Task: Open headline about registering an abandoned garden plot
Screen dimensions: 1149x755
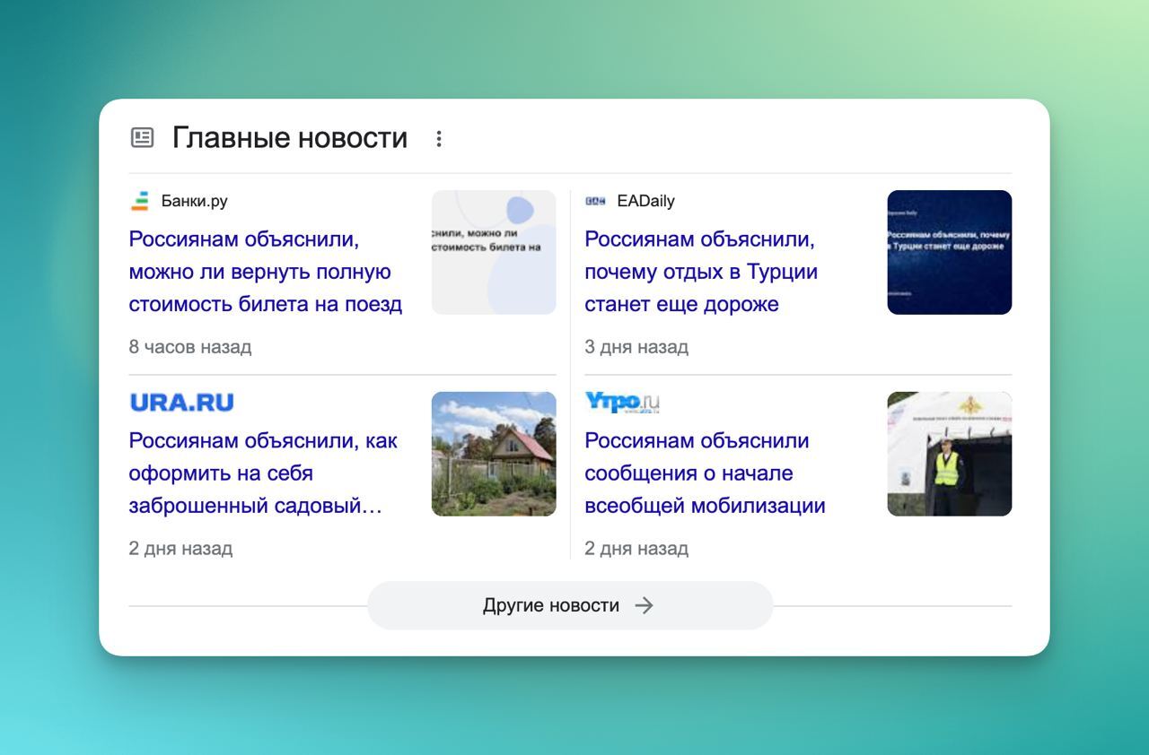Action: point(263,473)
